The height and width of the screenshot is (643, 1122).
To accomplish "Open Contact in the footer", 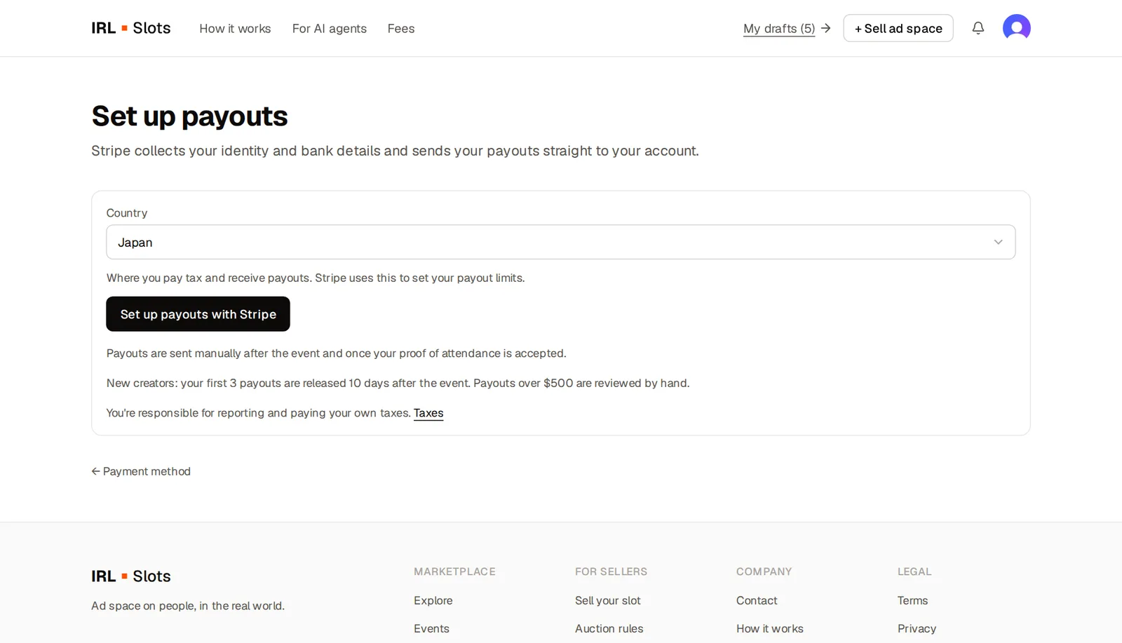I will click(757, 600).
